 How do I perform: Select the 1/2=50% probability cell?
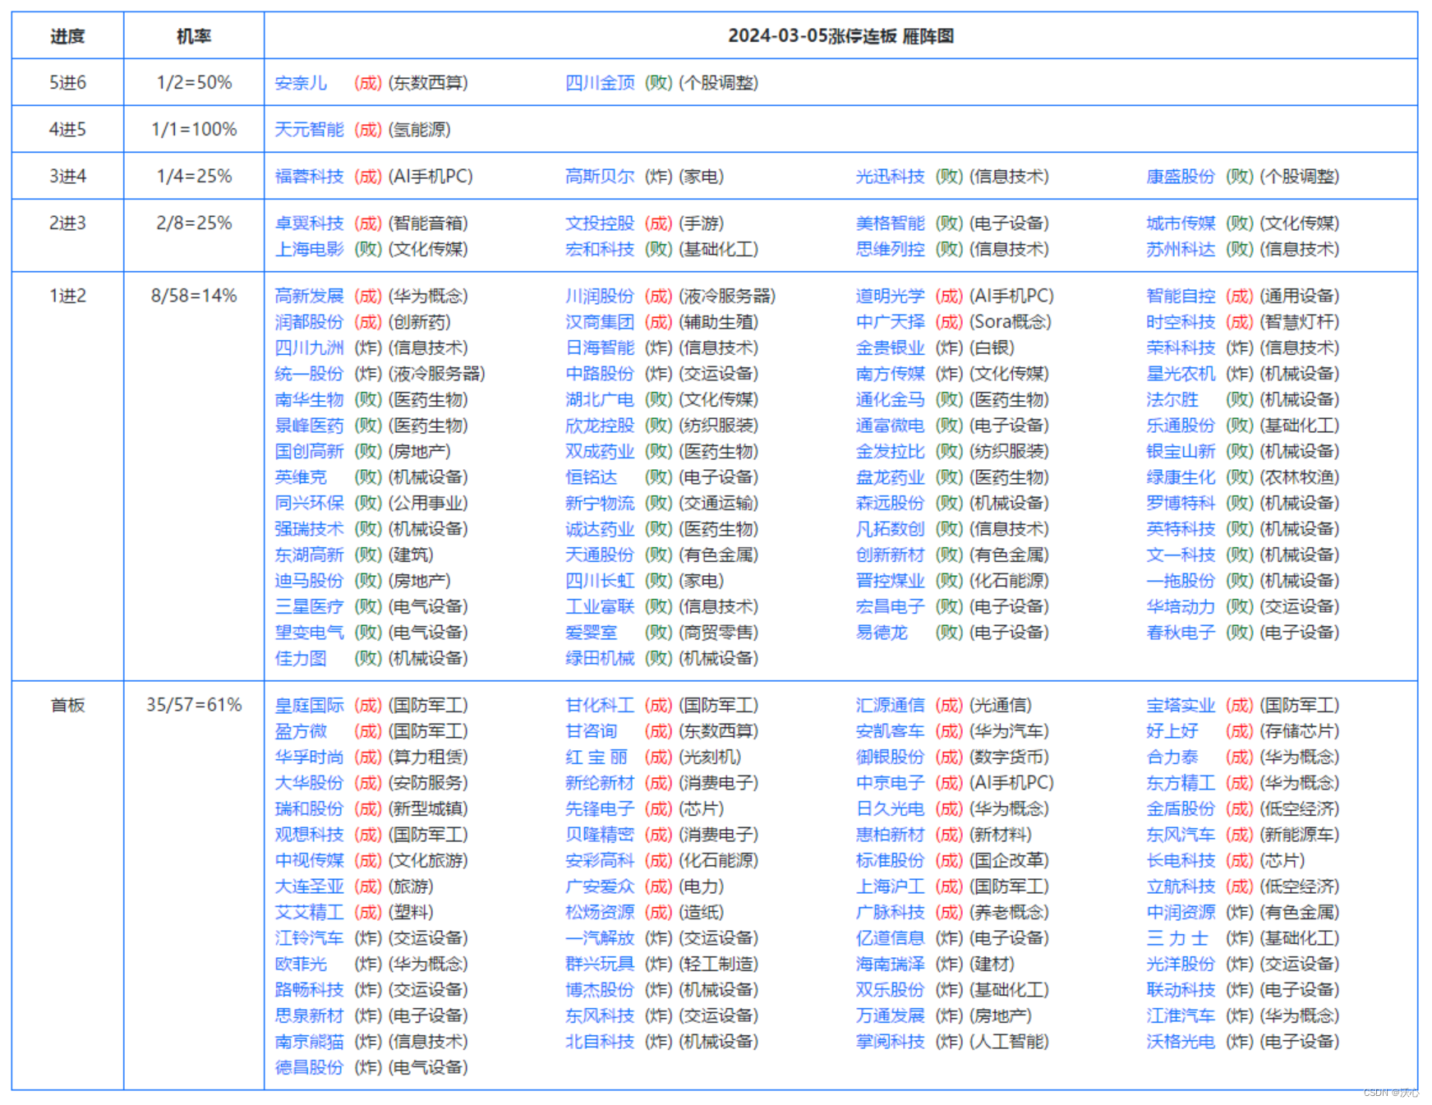(x=194, y=83)
